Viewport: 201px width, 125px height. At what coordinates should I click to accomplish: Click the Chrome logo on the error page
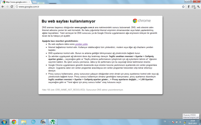(142, 21)
